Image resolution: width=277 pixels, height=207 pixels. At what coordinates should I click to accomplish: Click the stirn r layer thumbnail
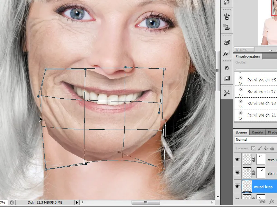pos(247,173)
